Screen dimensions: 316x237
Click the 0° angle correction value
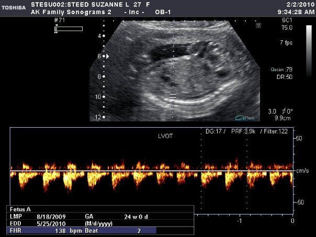point(290,111)
